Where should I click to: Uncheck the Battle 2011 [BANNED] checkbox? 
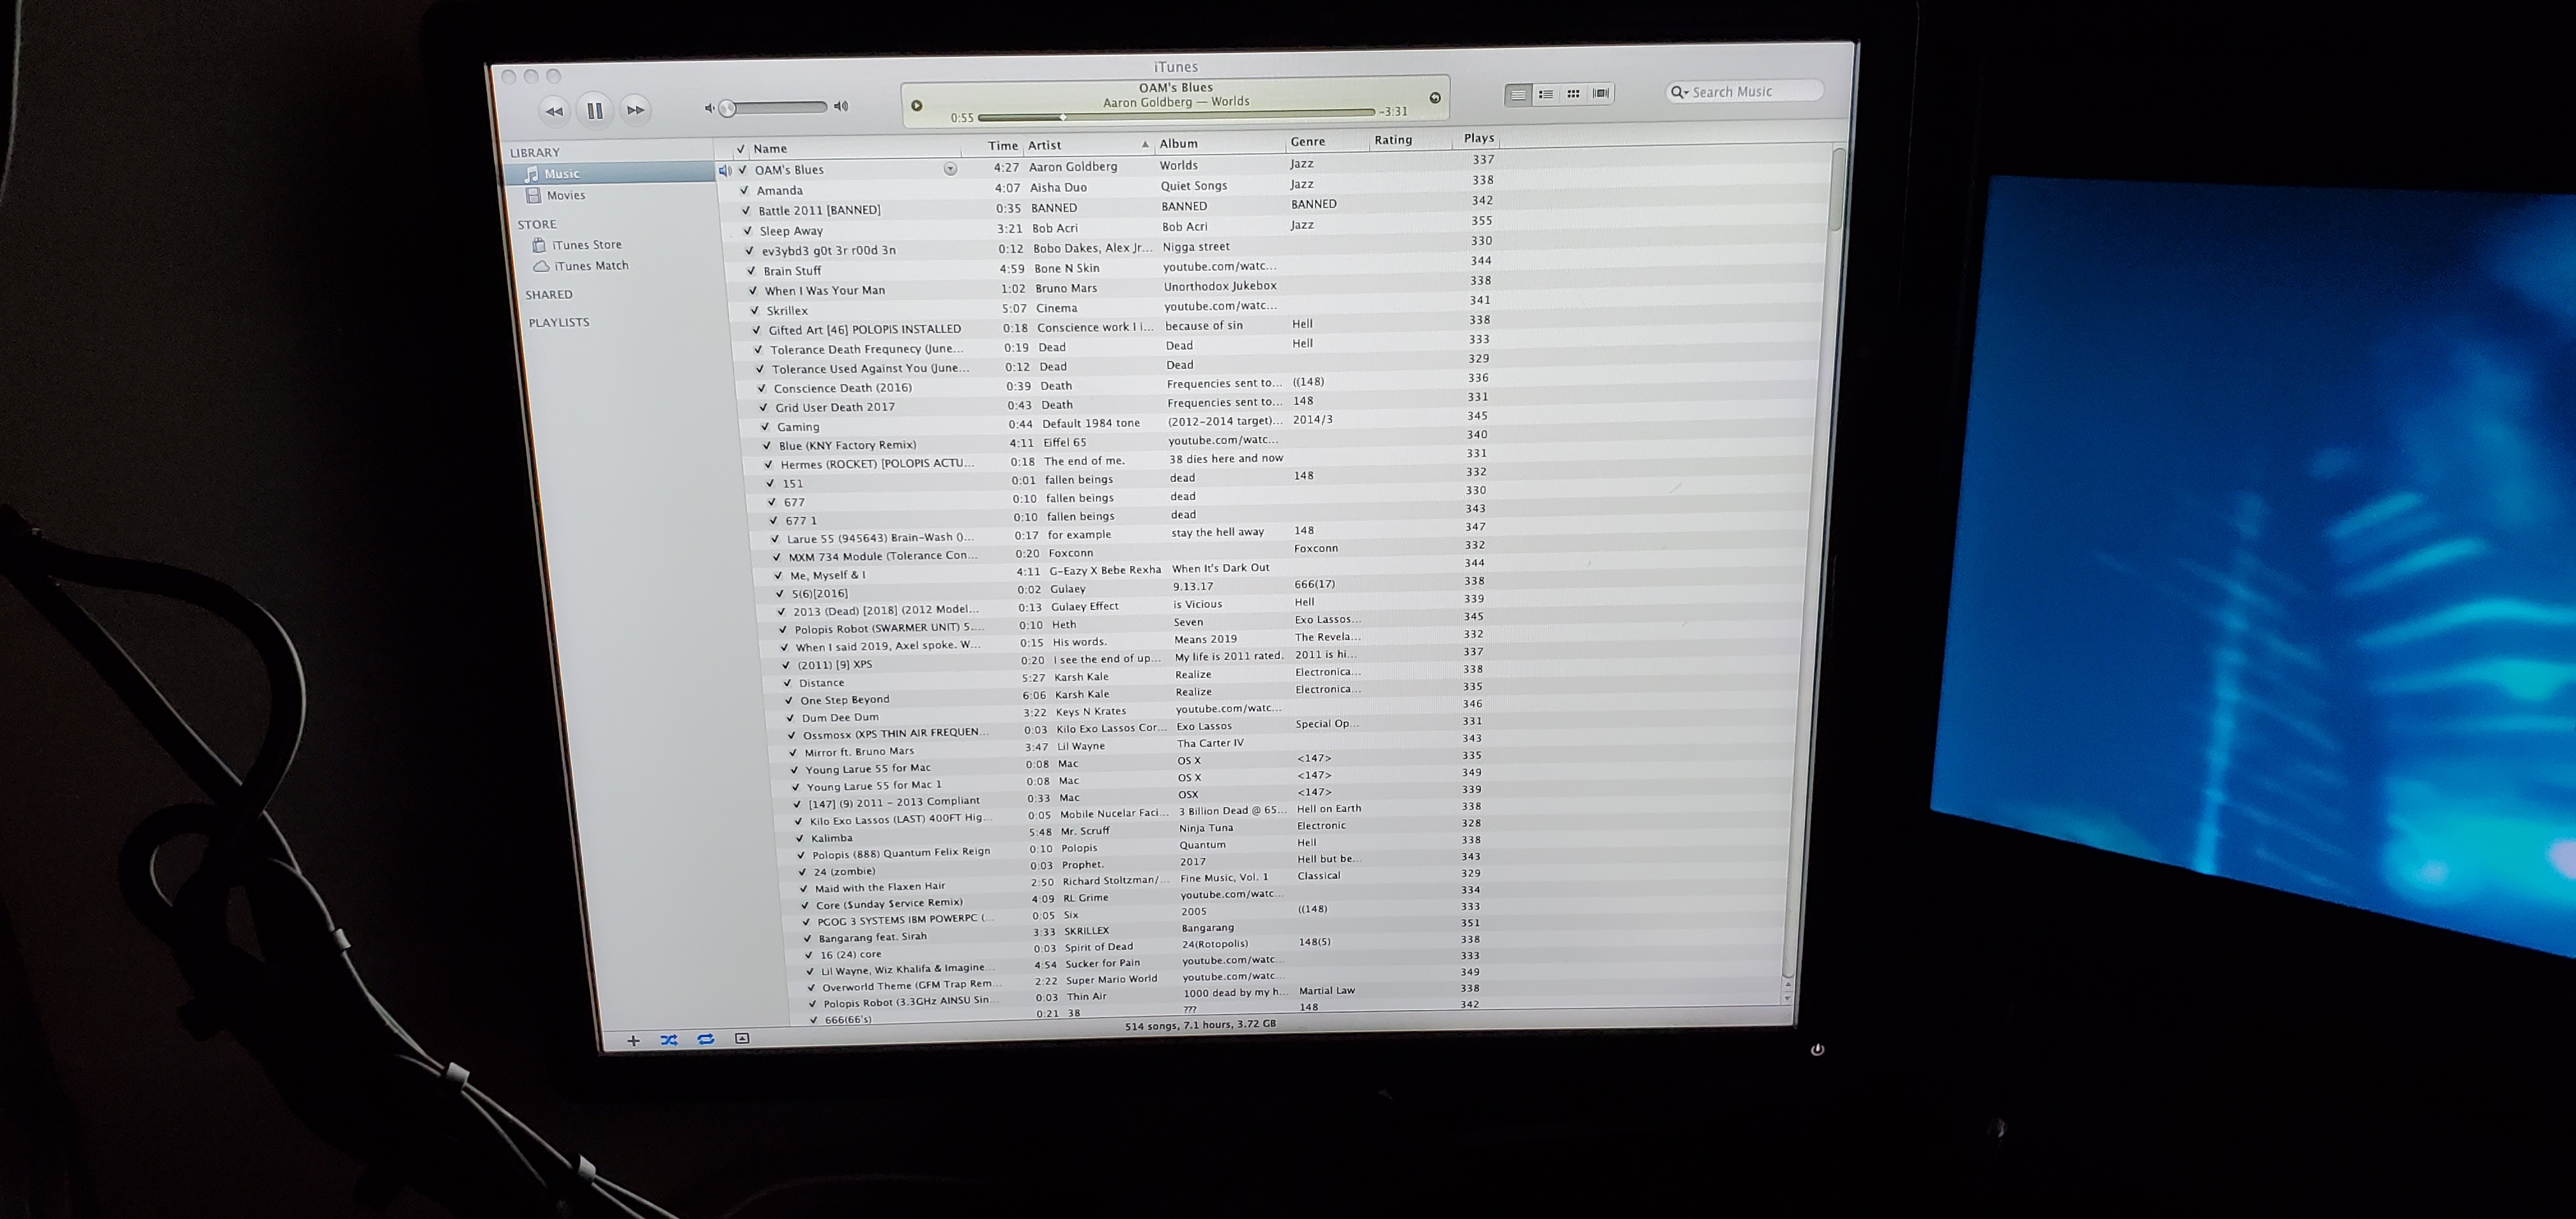pyautogui.click(x=746, y=211)
